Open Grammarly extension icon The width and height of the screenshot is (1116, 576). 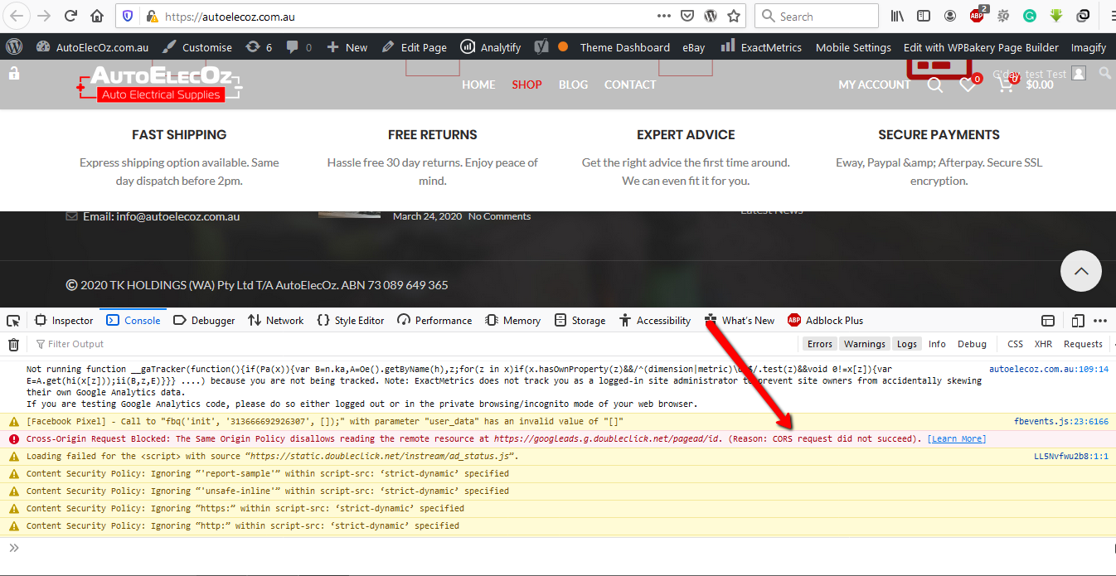point(1030,16)
